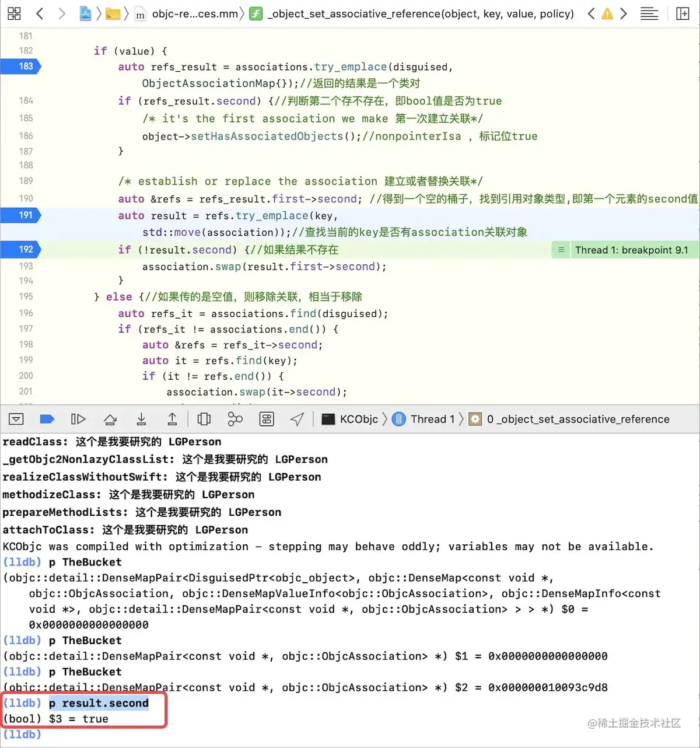700x748 pixels.
Task: Open the related items grid menu
Action: [14, 13]
